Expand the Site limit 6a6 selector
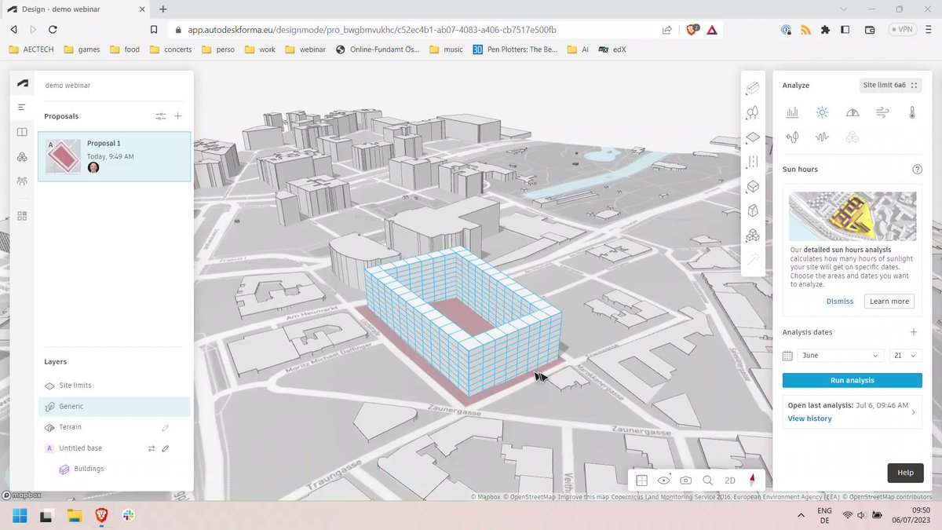 point(891,85)
